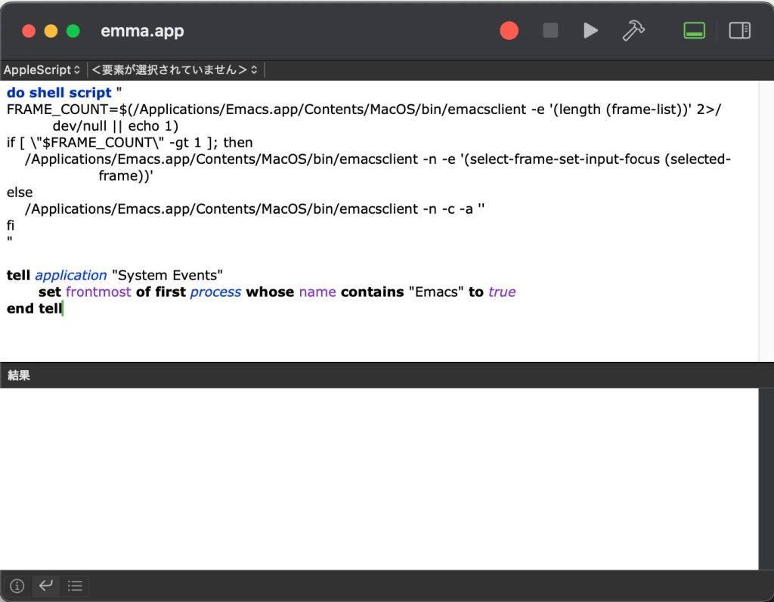Viewport: 774px width, 602px height.
Task: Open the element selection popup (要素が選択されていません)
Action: point(175,70)
